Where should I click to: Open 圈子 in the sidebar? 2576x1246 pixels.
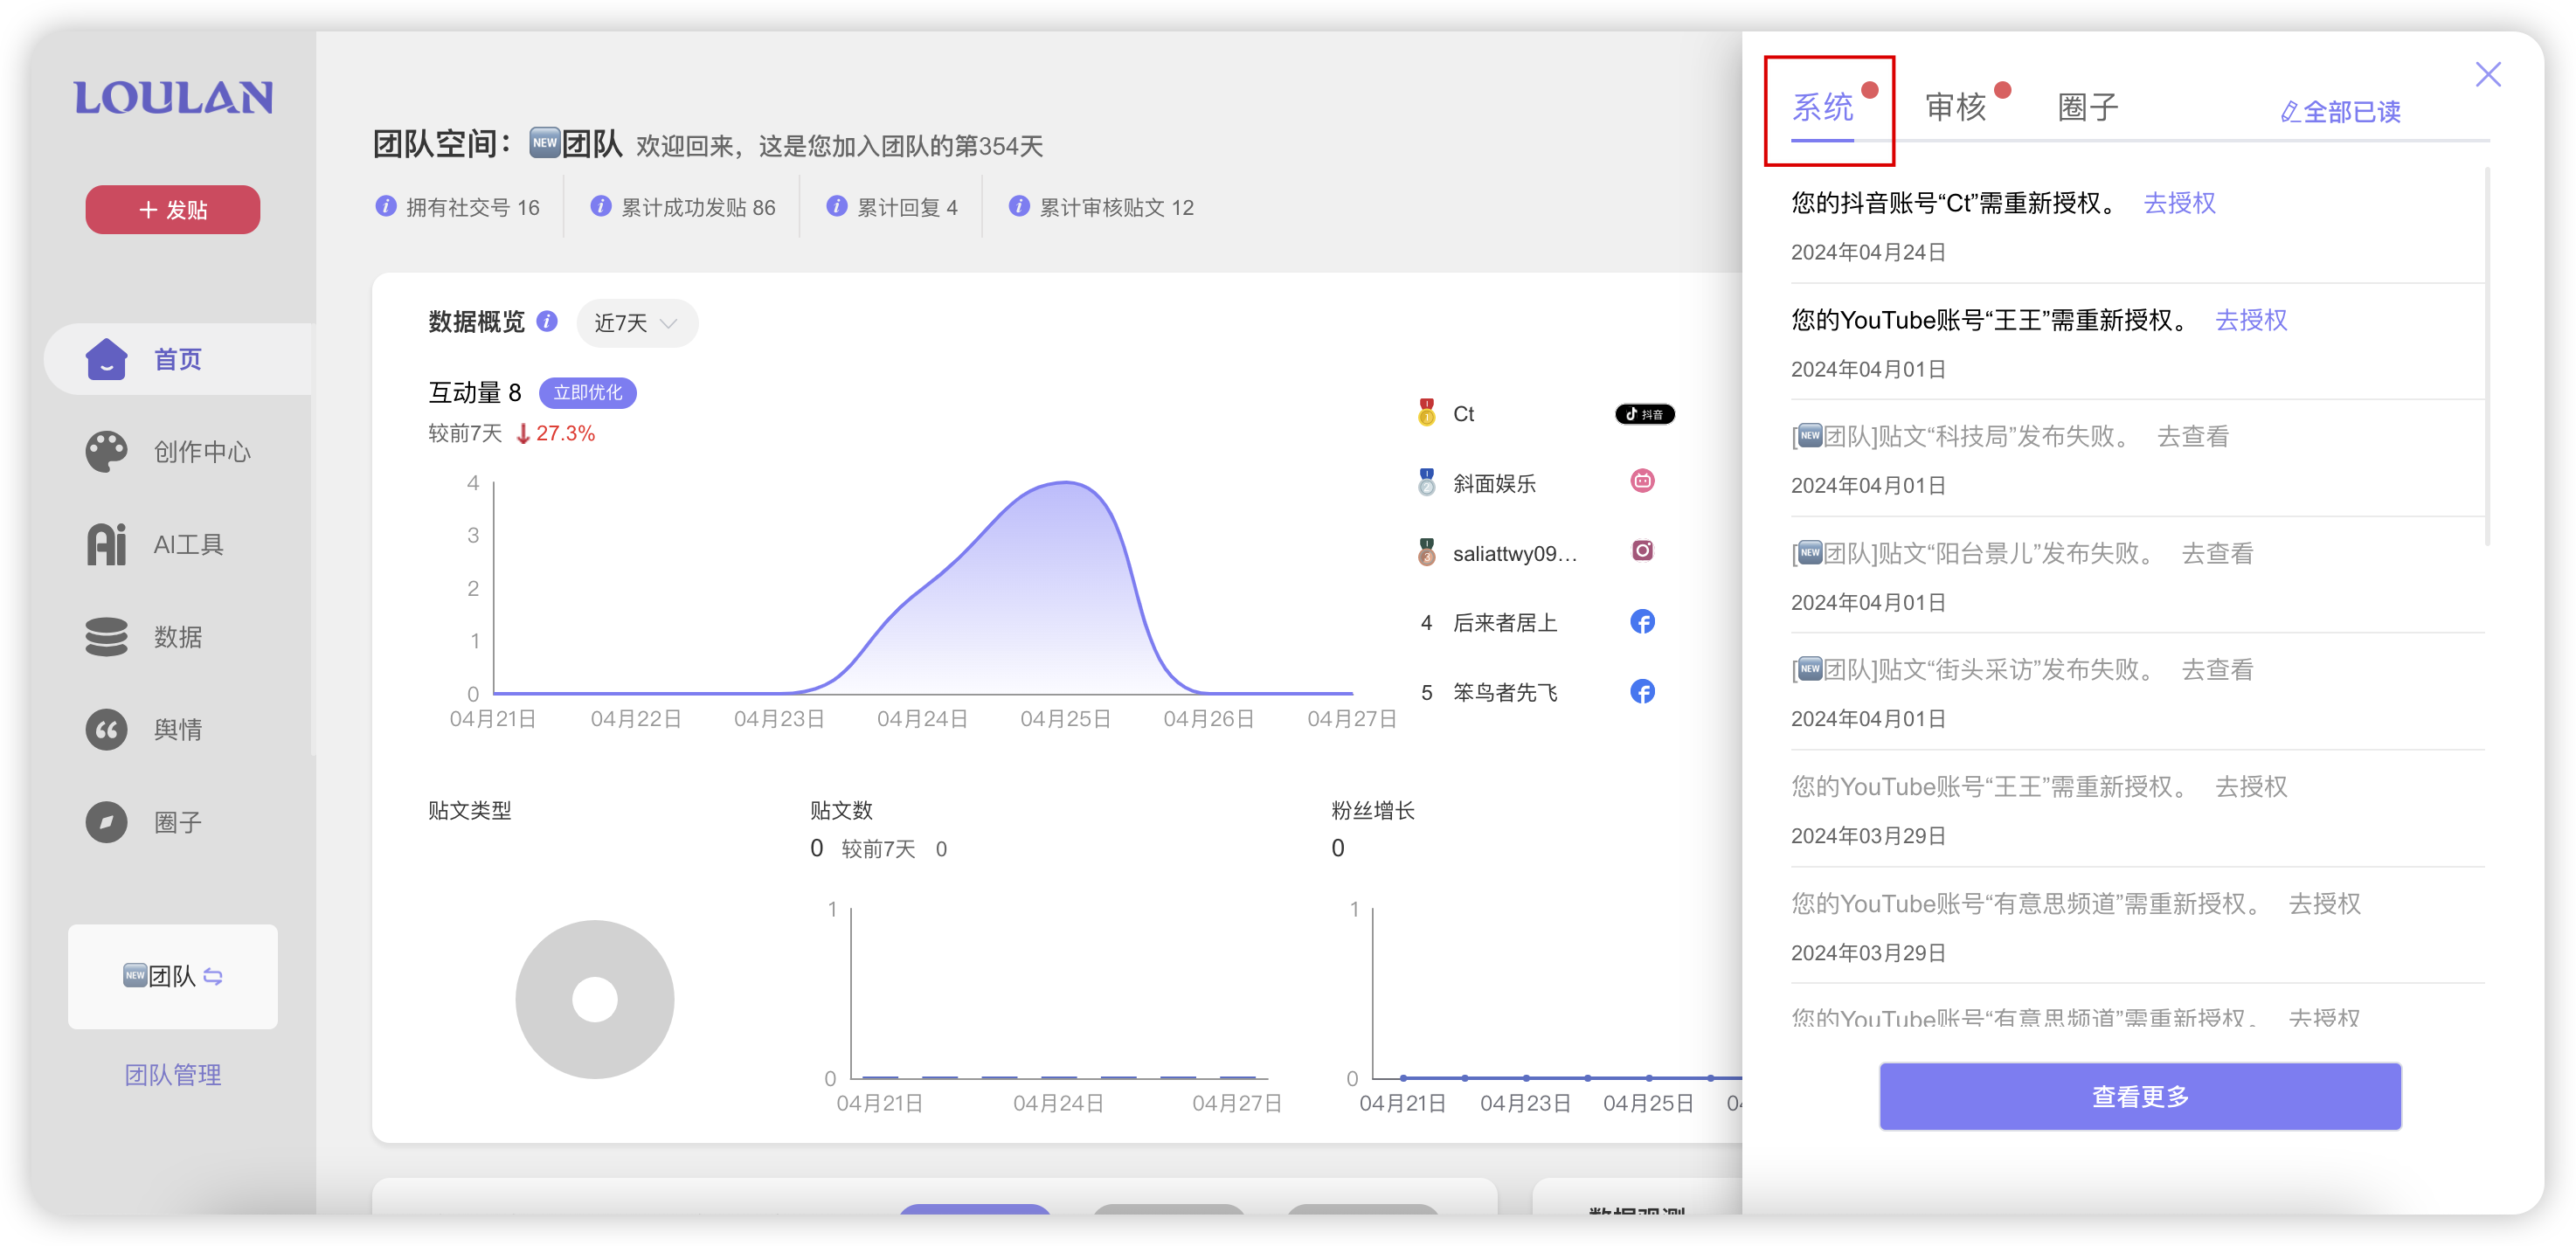(180, 823)
